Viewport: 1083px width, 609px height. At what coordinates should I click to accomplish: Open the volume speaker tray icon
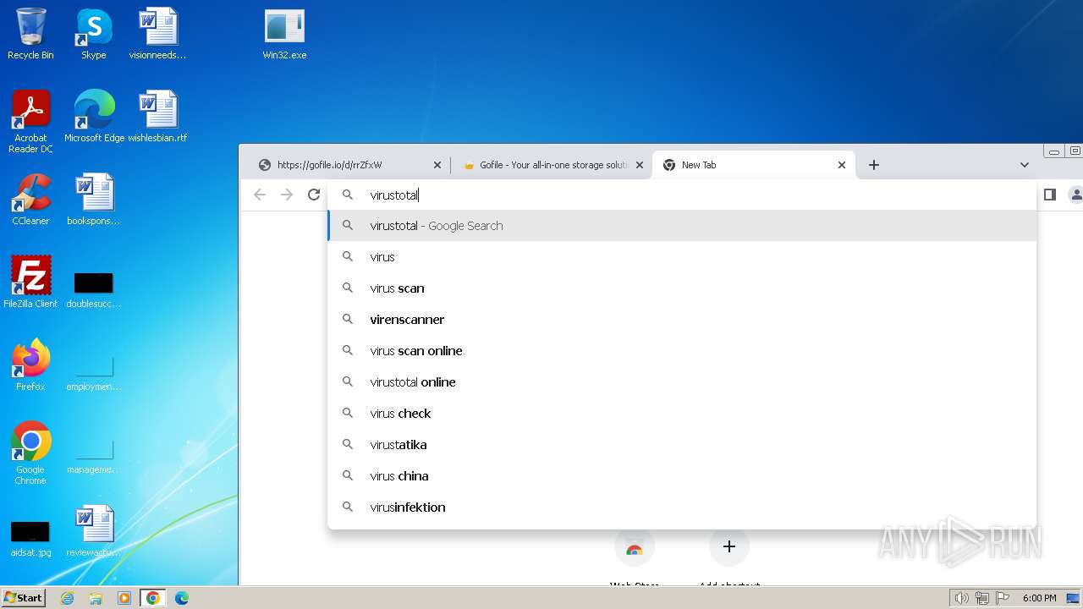click(x=962, y=598)
